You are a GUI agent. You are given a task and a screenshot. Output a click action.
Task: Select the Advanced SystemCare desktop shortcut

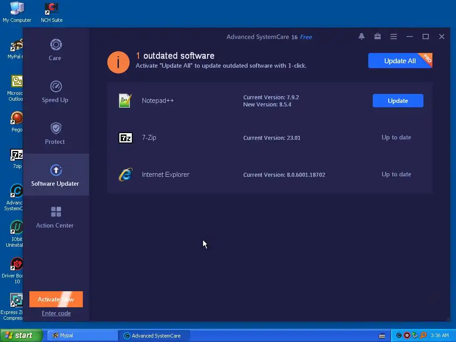tap(14, 197)
